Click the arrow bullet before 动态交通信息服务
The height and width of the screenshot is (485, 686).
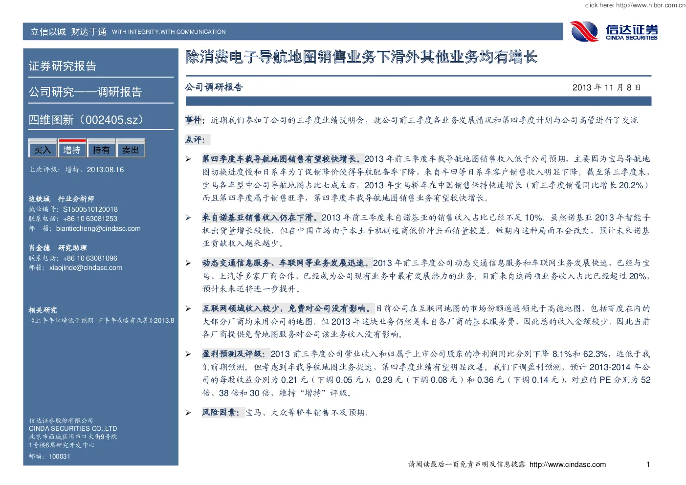tap(188, 264)
